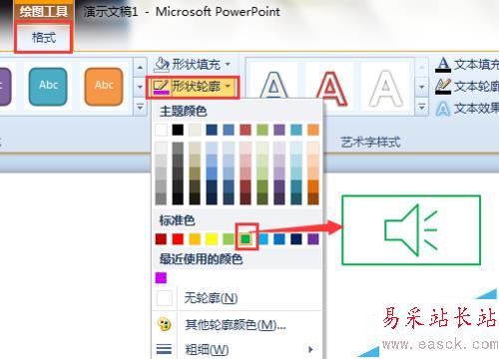Screen dimensions: 499x359
Task: Click the line weight icon beside 粗细
Action: click(x=164, y=349)
